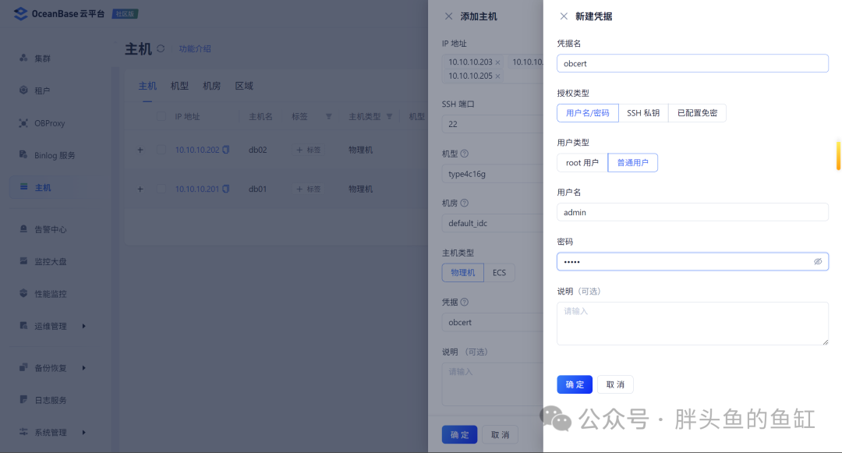The height and width of the screenshot is (453, 842).
Task: Switch to the 区域 tab
Action: coord(244,86)
